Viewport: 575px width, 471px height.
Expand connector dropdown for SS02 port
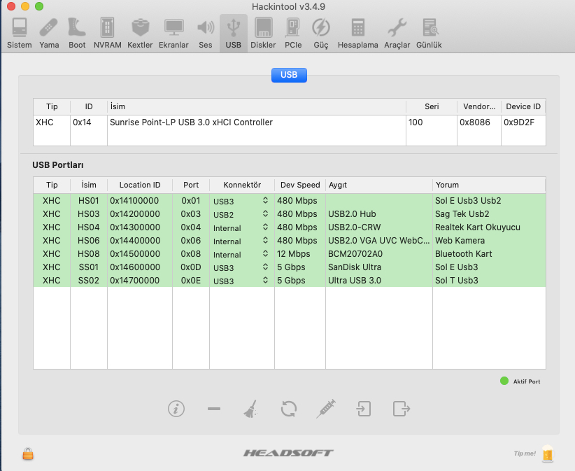[x=265, y=281]
